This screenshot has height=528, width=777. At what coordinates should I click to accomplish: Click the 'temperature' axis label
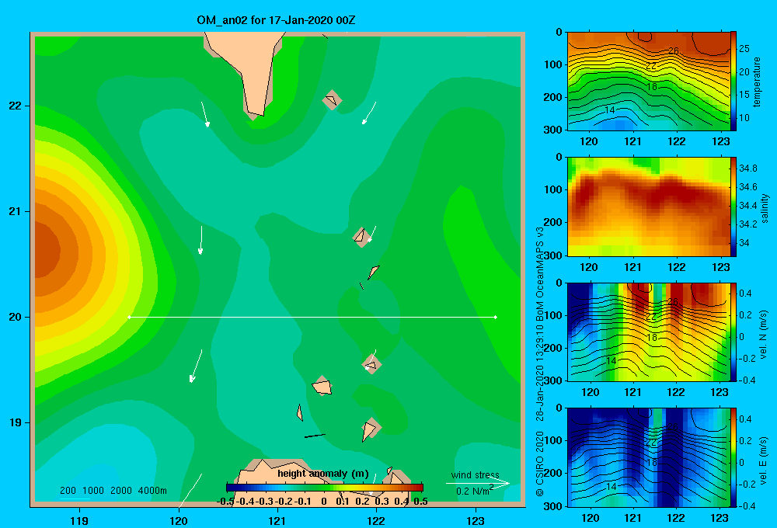[757, 82]
